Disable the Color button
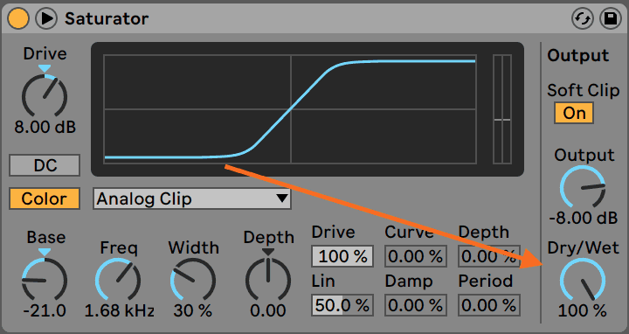Screen dimensions: 629x334 coord(45,198)
